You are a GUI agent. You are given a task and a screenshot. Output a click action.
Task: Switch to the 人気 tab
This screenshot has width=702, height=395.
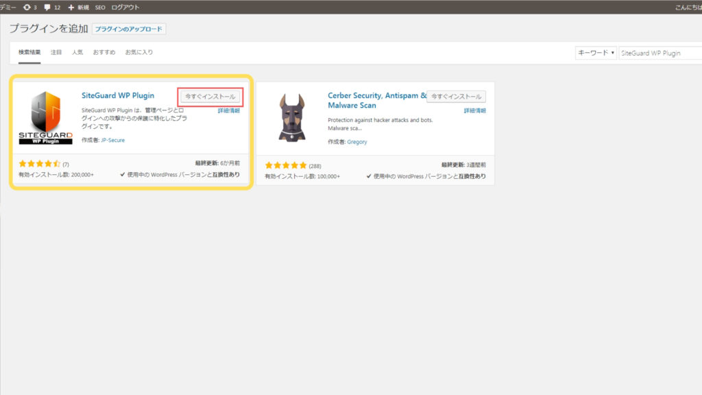[x=77, y=52]
